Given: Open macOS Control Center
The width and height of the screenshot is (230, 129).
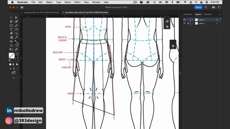Looking at the screenshot, I should [x=201, y=2].
